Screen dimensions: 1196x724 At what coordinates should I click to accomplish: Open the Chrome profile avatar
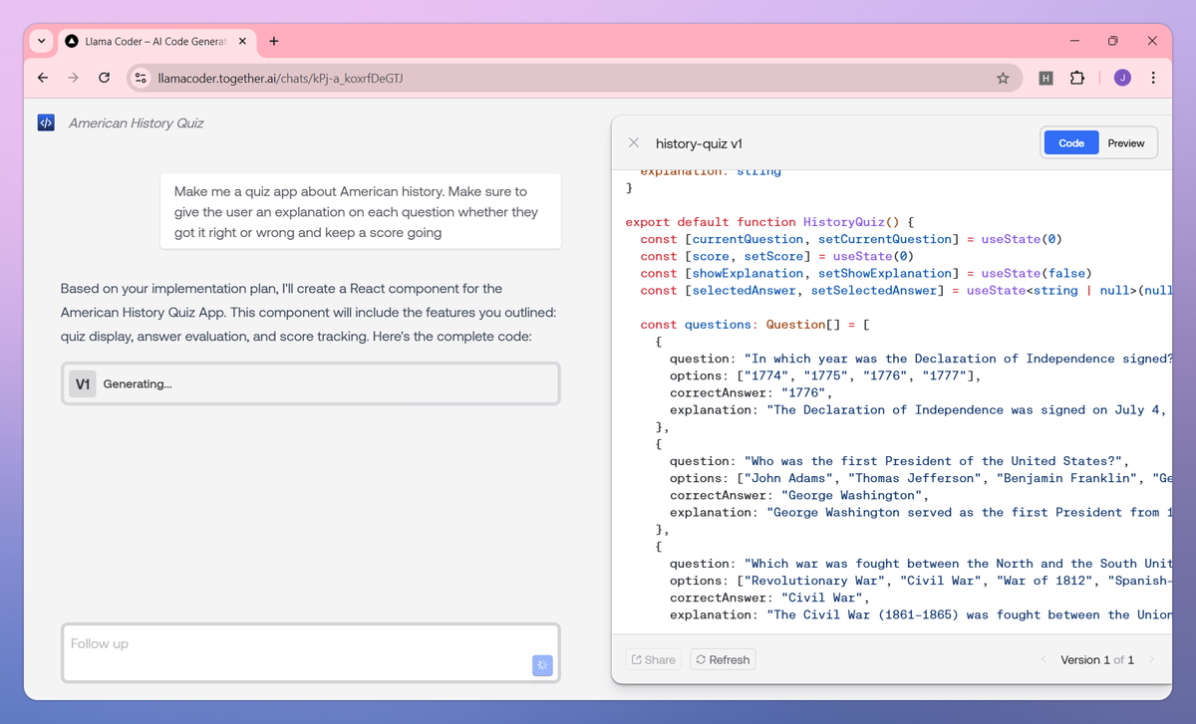click(1122, 78)
